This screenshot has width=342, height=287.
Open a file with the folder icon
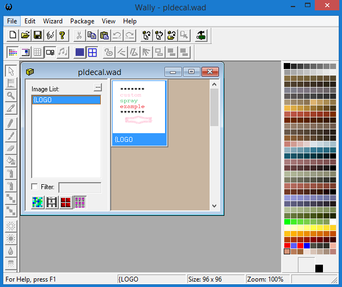(x=25, y=35)
